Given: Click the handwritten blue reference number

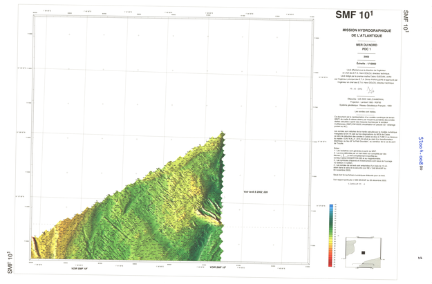Looking at the screenshot, I should 417,146.
